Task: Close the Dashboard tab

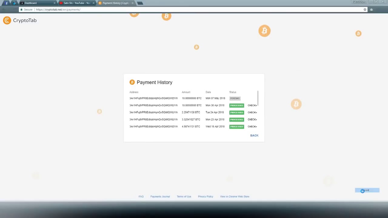Action: click(x=55, y=3)
